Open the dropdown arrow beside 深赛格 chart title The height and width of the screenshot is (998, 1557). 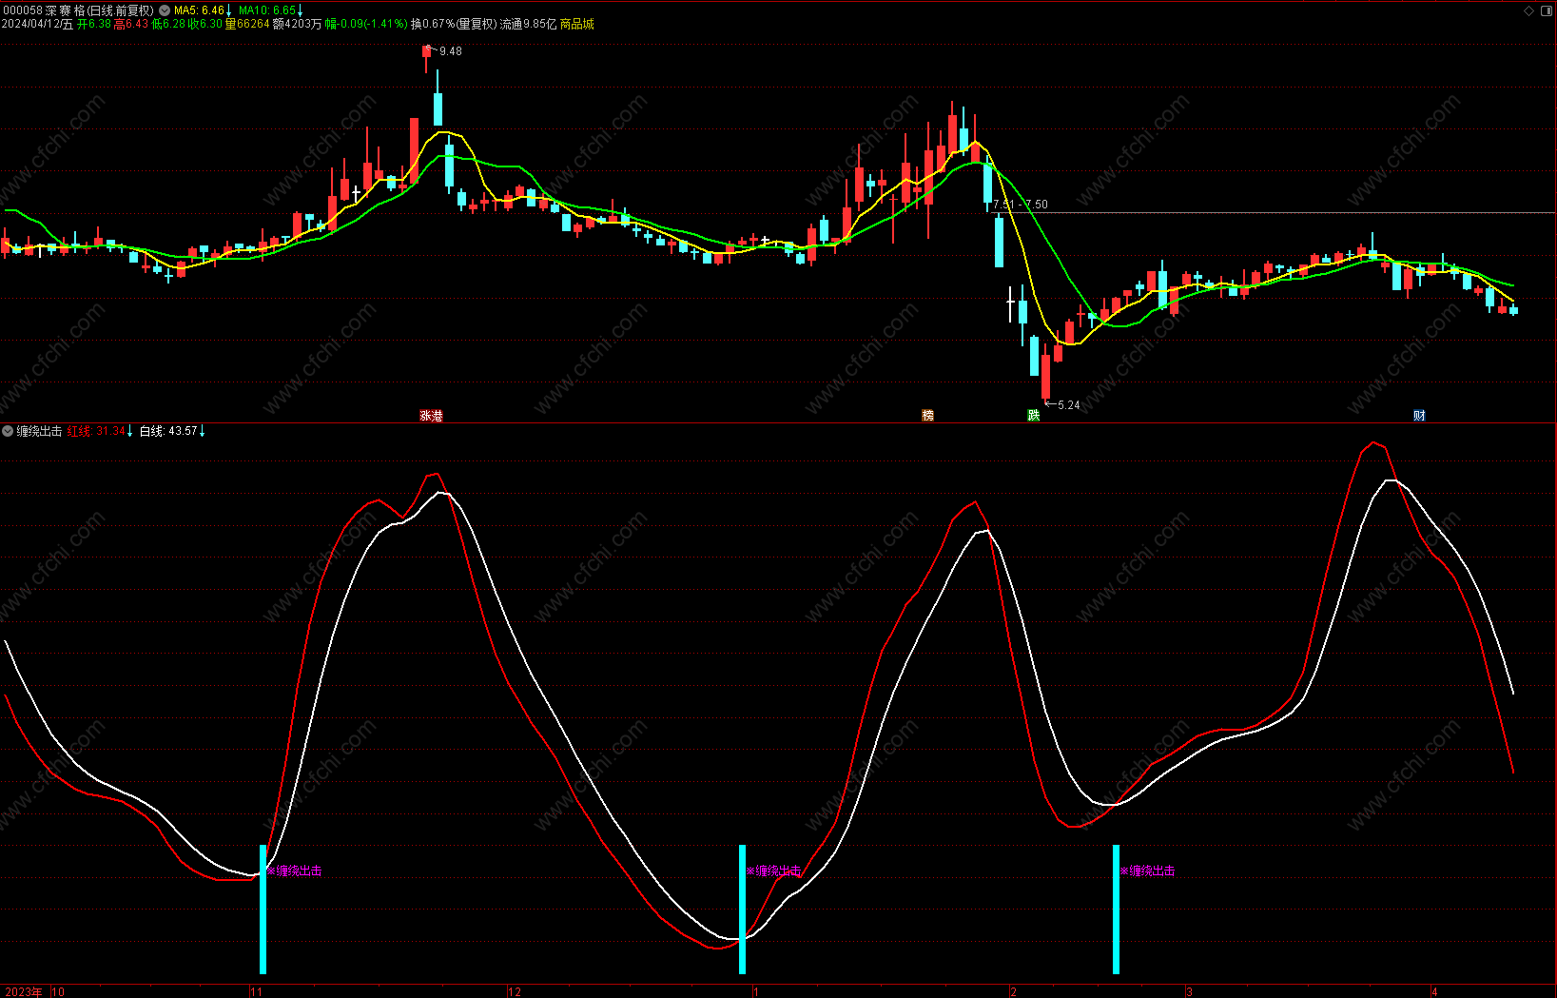(x=165, y=10)
